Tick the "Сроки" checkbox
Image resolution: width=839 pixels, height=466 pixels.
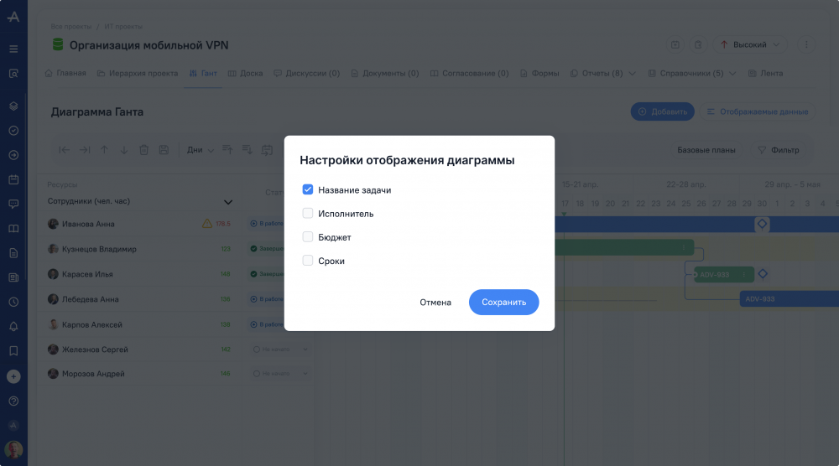pos(308,261)
